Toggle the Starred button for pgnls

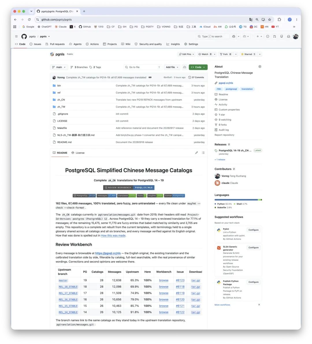248,54
